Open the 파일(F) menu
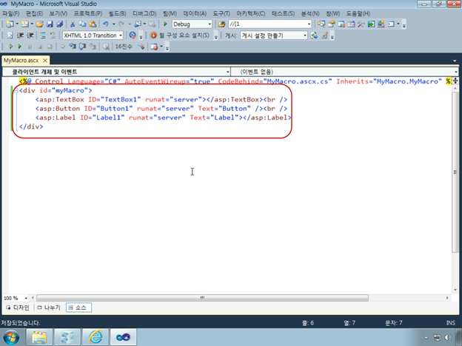462x346 pixels. point(11,13)
